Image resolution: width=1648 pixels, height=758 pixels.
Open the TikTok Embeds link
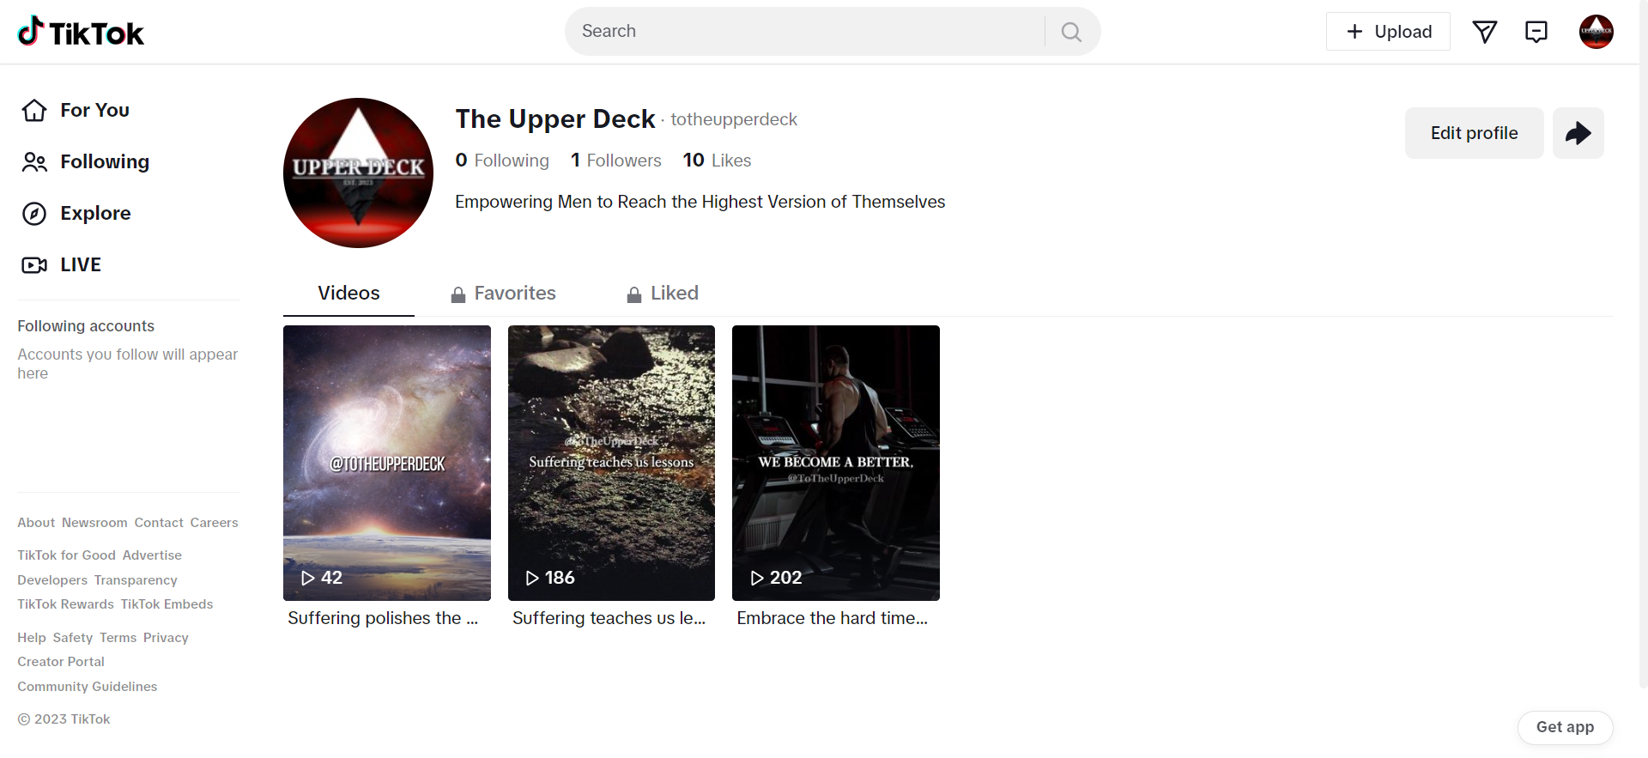pyautogui.click(x=167, y=604)
